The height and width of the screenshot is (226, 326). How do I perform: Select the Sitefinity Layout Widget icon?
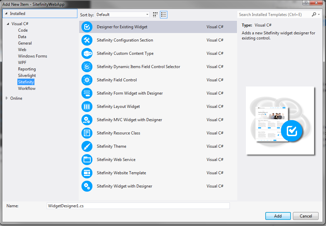(x=87, y=107)
